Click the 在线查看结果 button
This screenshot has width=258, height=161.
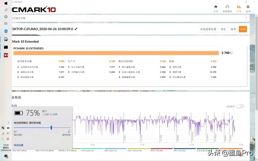pyautogui.click(x=208, y=29)
